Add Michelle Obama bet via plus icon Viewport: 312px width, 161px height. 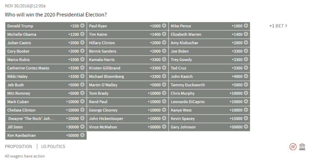coord(82,34)
